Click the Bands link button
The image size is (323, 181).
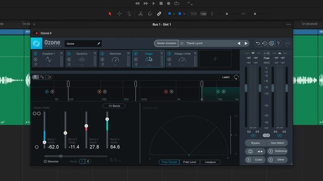tap(114, 106)
